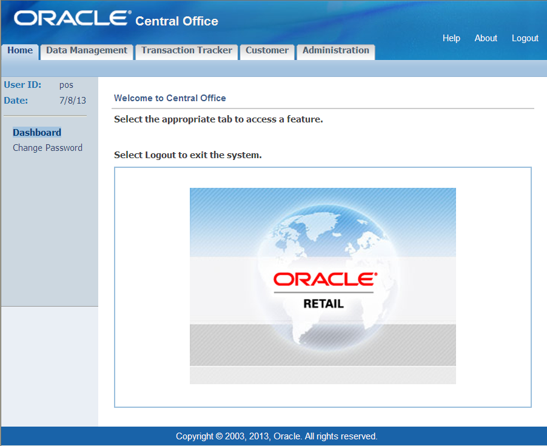Open the Transaction Tracker tab
547x446 pixels.
coord(187,51)
